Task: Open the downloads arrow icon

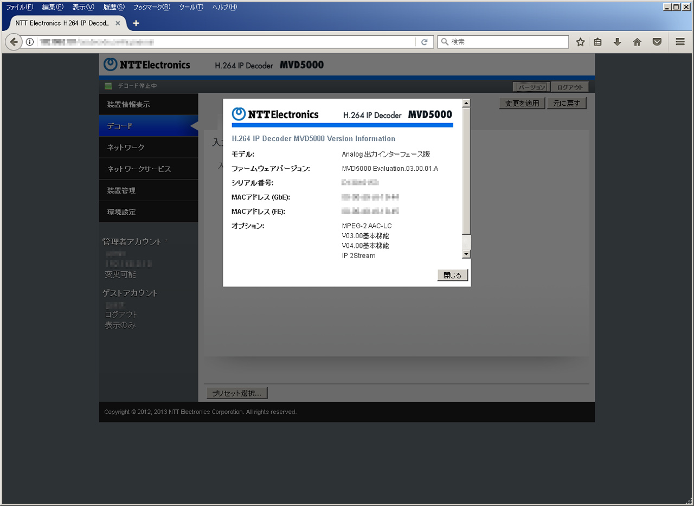Action: click(x=617, y=42)
